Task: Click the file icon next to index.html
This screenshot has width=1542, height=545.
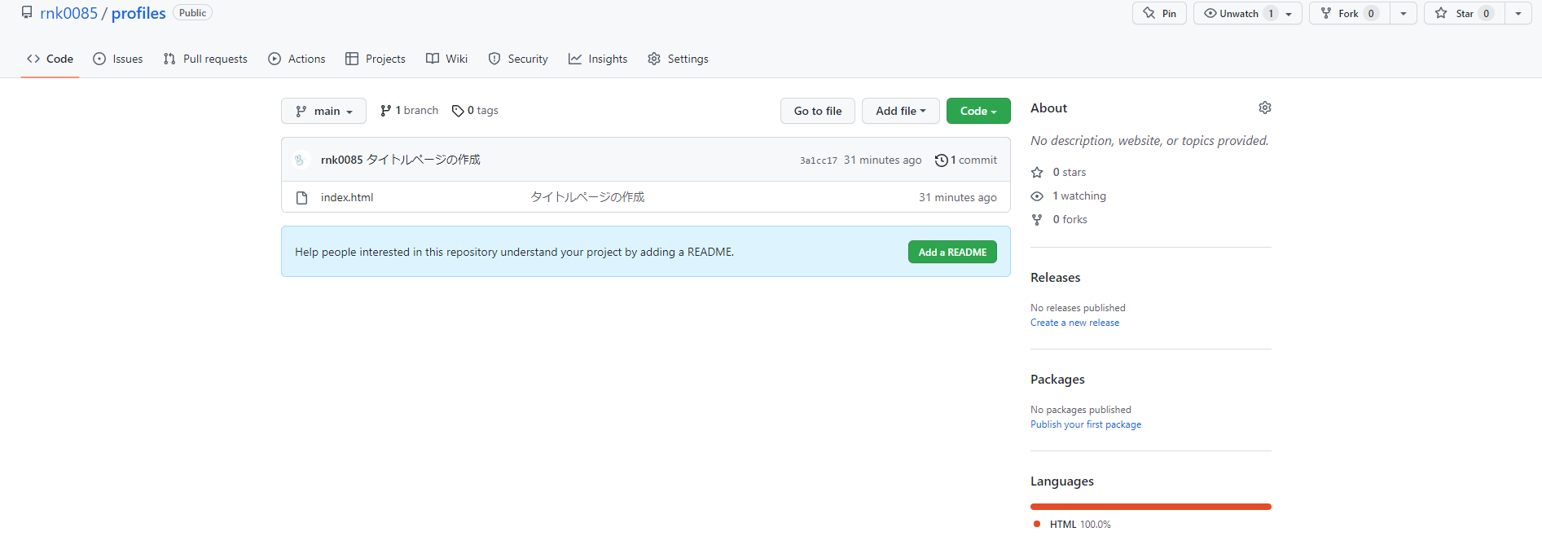Action: (x=302, y=197)
